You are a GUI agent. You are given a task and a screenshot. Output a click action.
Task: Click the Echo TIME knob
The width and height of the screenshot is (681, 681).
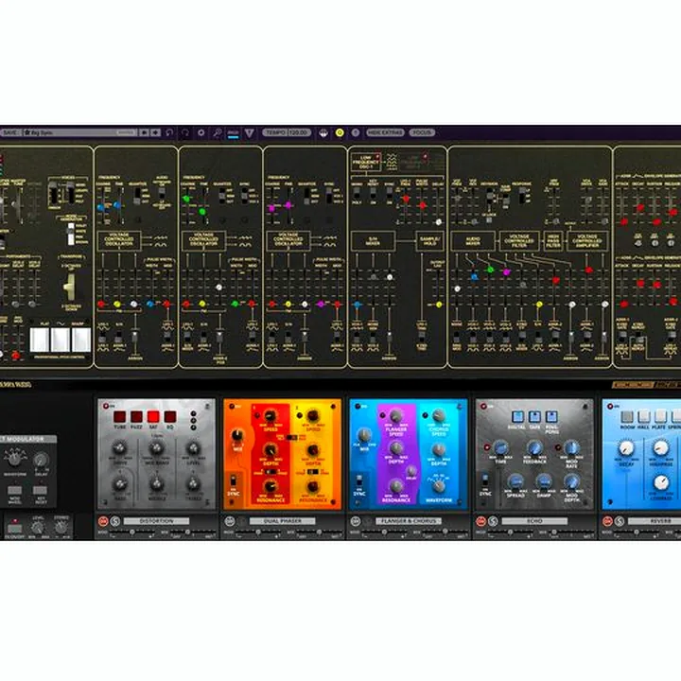(500, 447)
